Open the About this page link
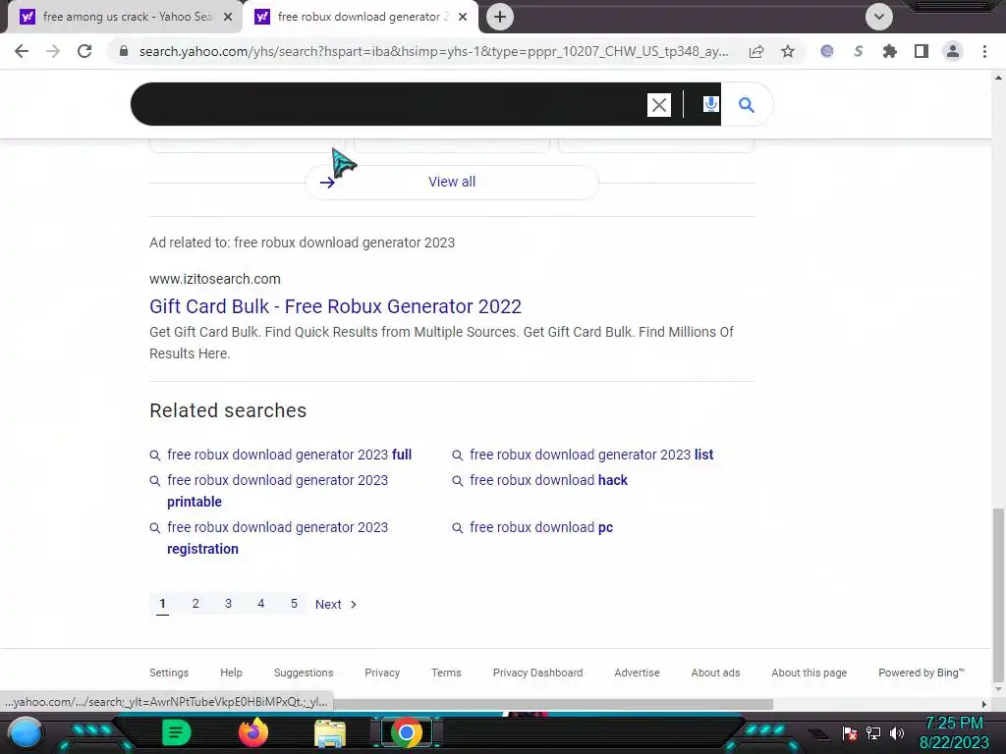 tap(810, 673)
